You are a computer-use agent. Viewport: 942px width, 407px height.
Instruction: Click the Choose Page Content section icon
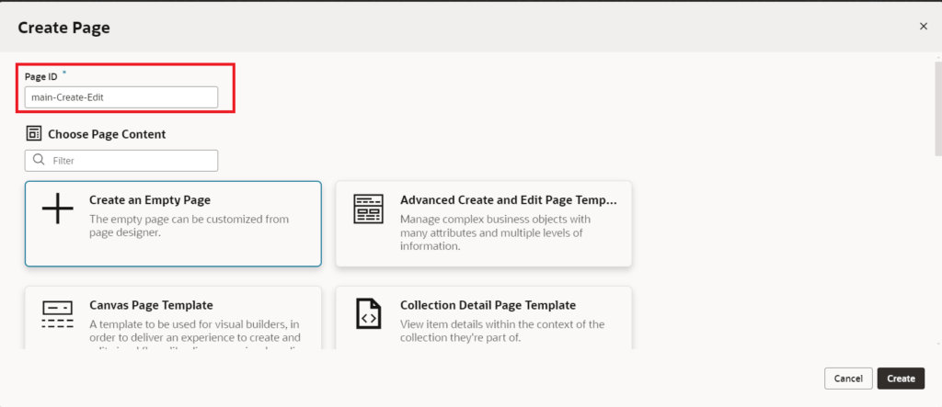[x=34, y=133]
